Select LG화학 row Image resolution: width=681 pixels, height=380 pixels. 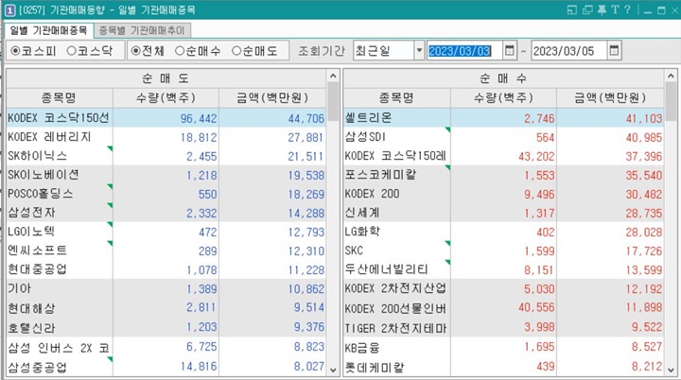[503, 232]
